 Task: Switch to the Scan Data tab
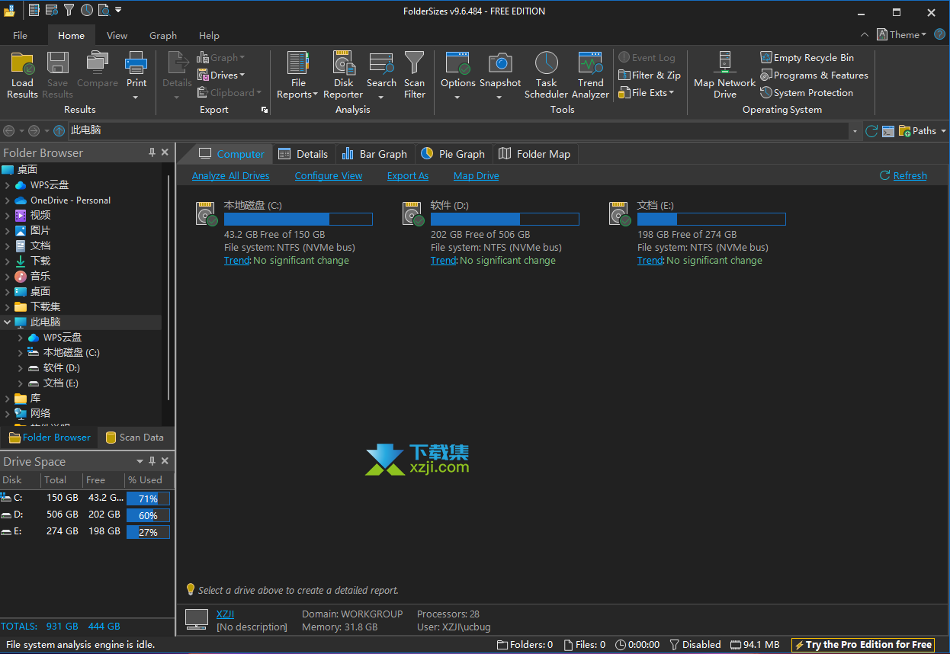tap(135, 438)
